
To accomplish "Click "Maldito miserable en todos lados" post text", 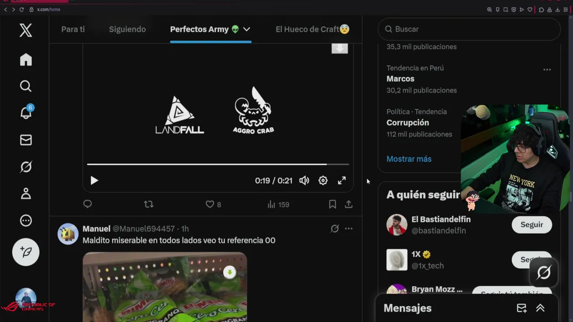I will click(x=179, y=240).
